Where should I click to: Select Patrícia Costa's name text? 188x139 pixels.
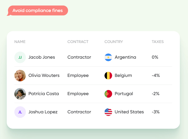coord(44,94)
